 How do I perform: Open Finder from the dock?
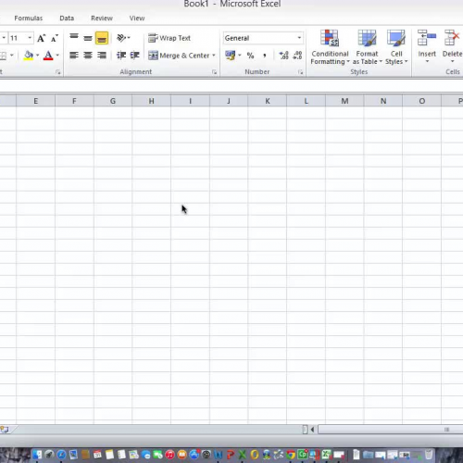click(37, 455)
